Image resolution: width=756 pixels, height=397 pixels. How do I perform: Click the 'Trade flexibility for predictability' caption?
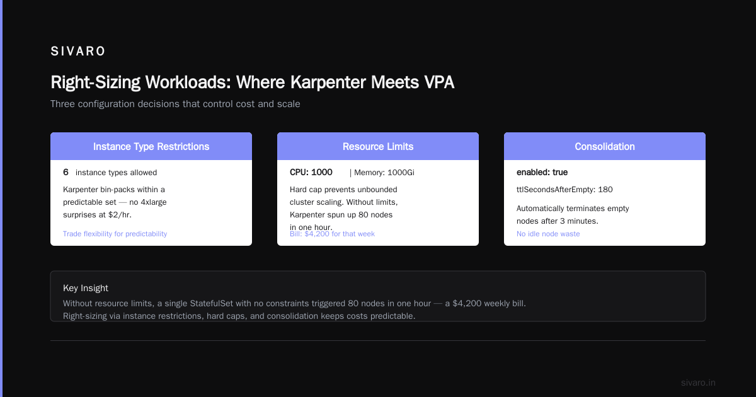[115, 234]
